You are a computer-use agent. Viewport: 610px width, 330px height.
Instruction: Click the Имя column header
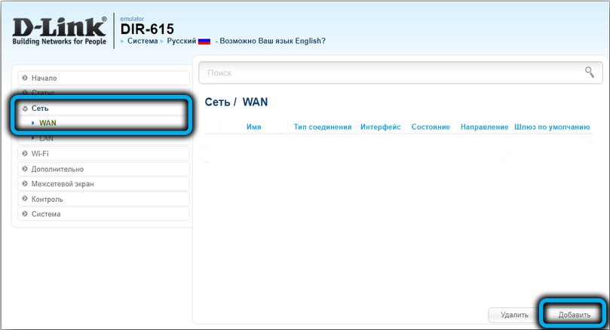pos(253,127)
